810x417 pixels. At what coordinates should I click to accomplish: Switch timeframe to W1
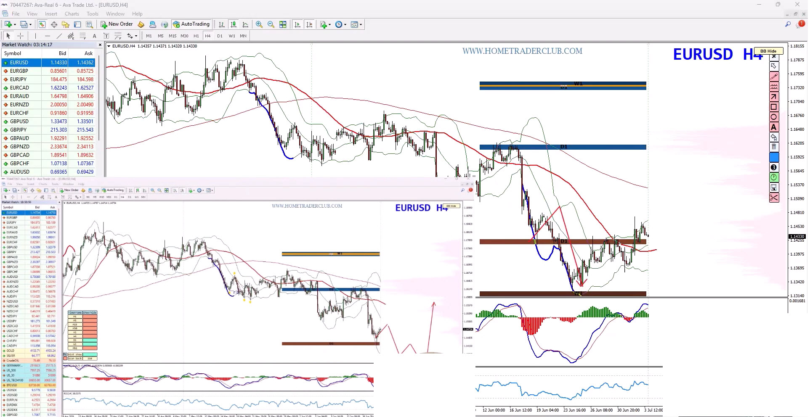coord(232,36)
